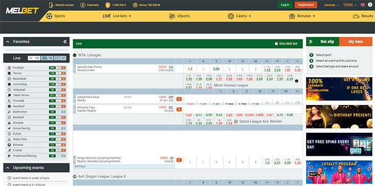Click the Registration button
This screenshot has width=375, height=186.
(306, 5)
